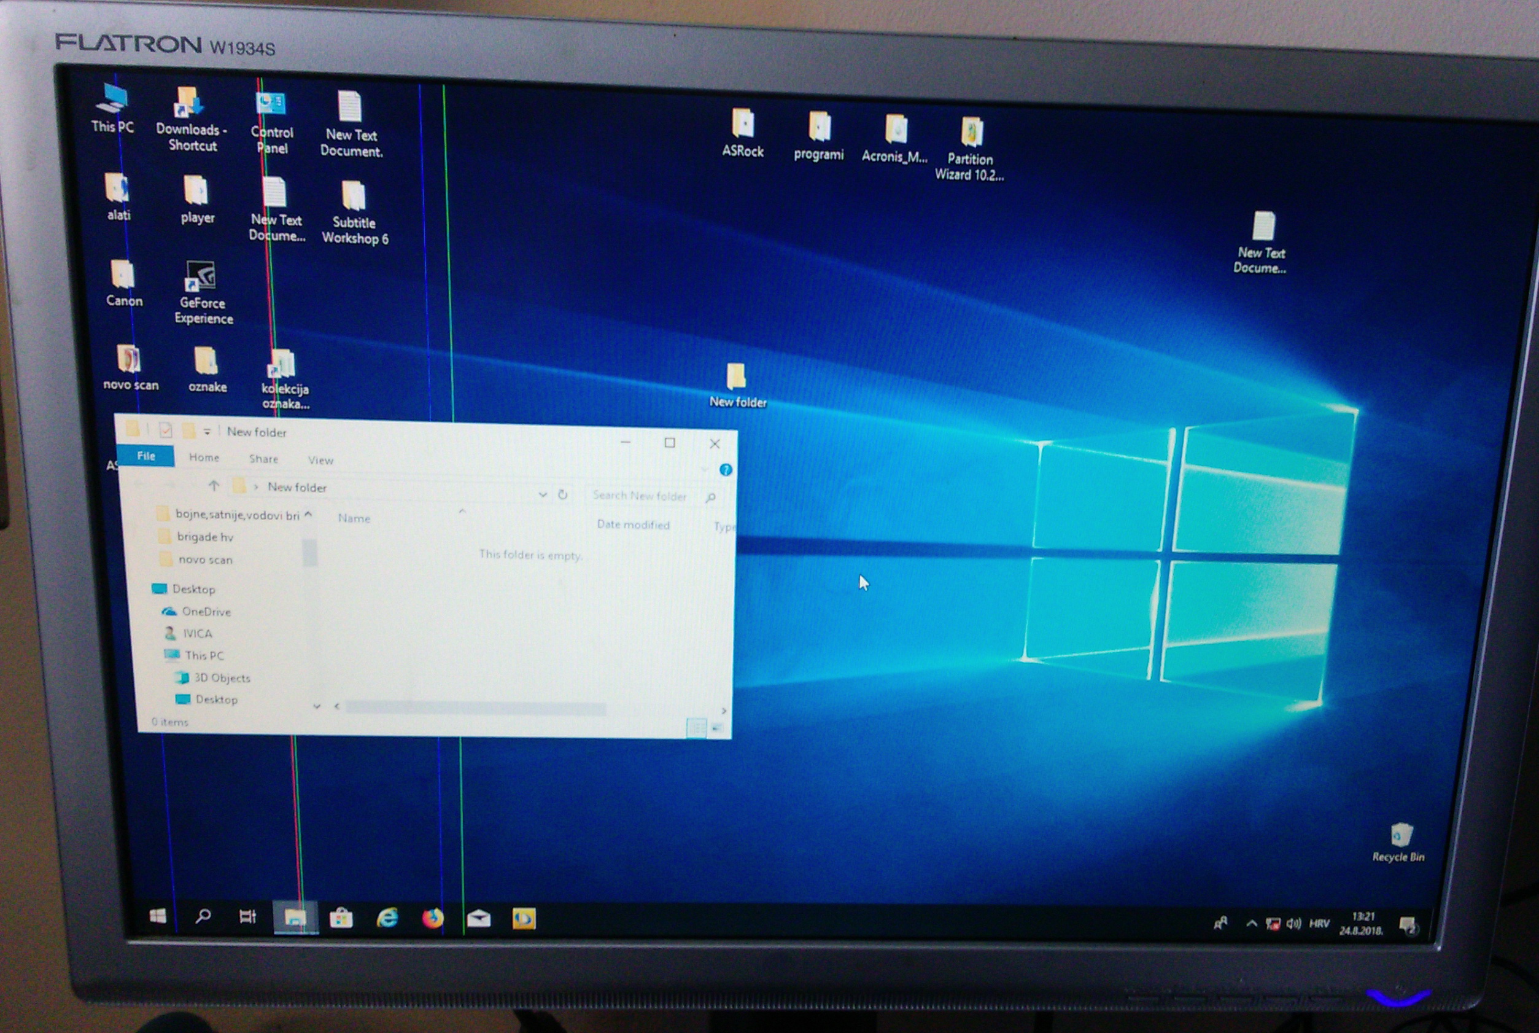Expand the address bar history dropdown

click(543, 494)
